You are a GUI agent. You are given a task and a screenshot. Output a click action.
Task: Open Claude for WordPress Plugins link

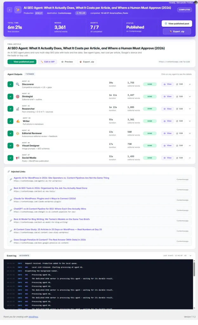pyautogui.click(x=45, y=199)
